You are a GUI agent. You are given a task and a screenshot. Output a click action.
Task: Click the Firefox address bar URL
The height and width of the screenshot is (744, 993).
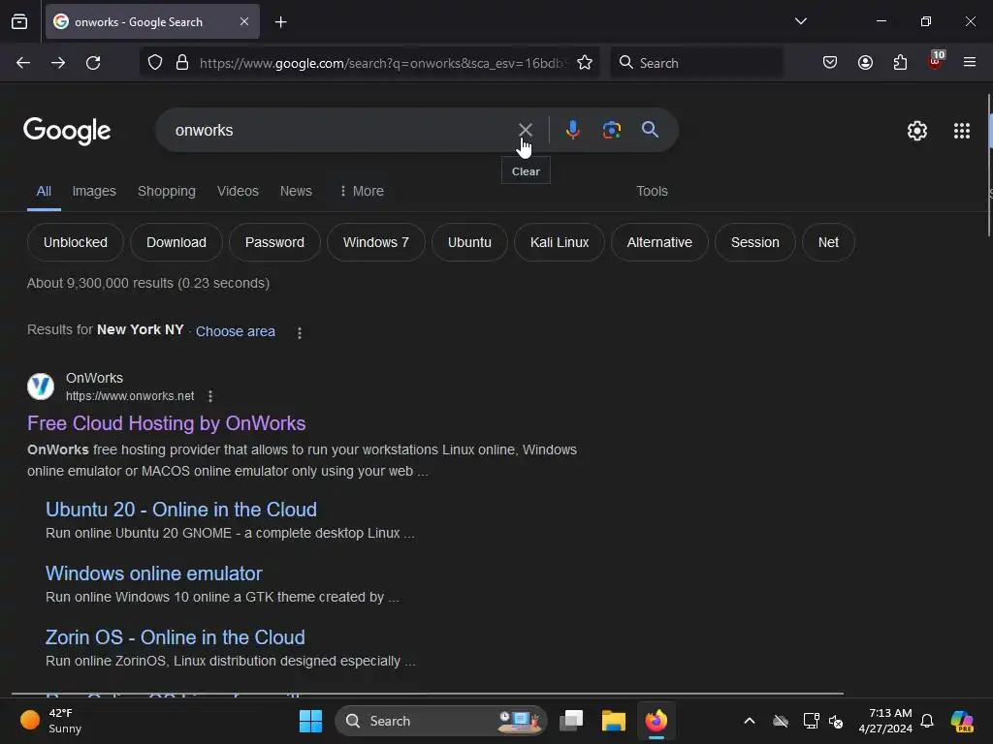[382, 63]
